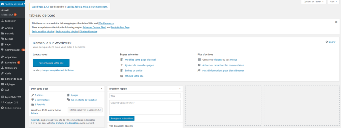Click Mettre à jour vers la version 5.4.1

(x=85, y=110)
